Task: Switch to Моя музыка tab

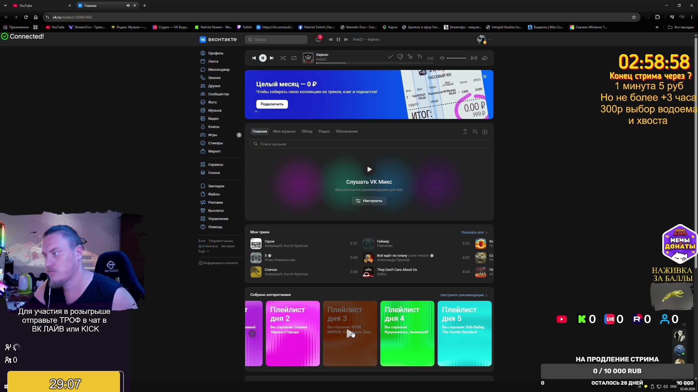Action: (x=284, y=131)
